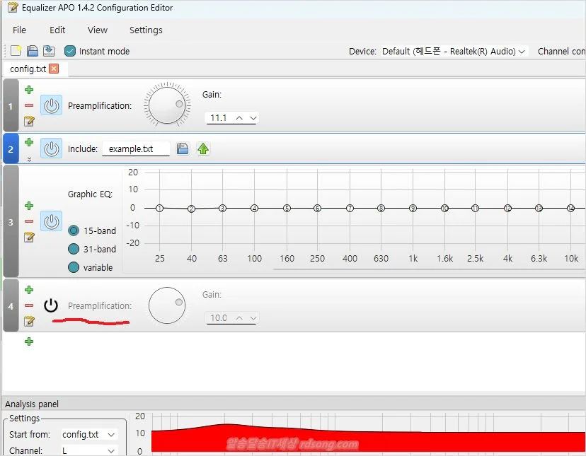Image resolution: width=586 pixels, height=456 pixels.
Task: Enable the disabled Preamplification power button in row 4
Action: tap(51, 305)
